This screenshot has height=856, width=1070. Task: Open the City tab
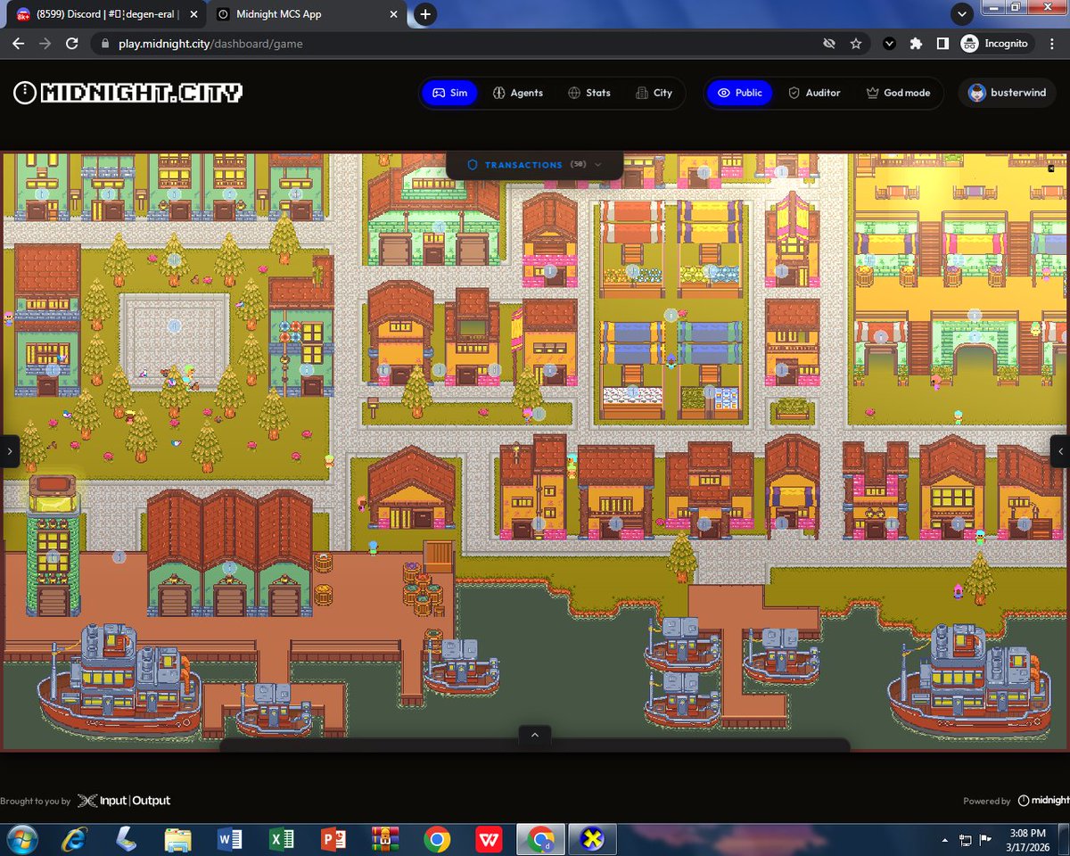654,93
